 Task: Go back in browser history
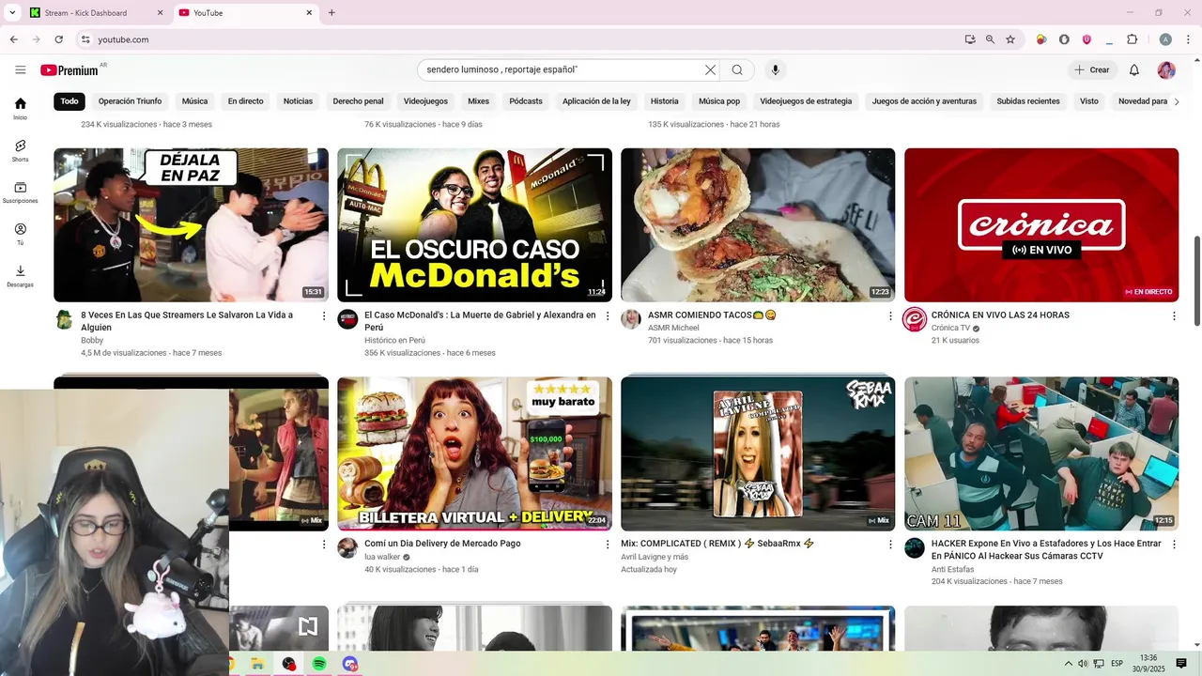pos(13,39)
